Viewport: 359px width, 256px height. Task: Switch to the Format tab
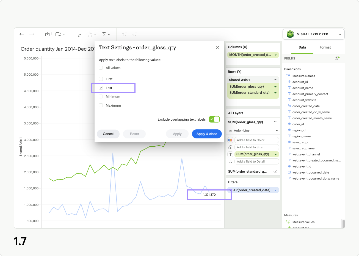point(325,47)
